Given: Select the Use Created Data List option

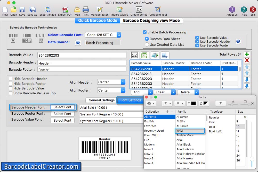Looking at the screenshot, I should click(147, 44).
